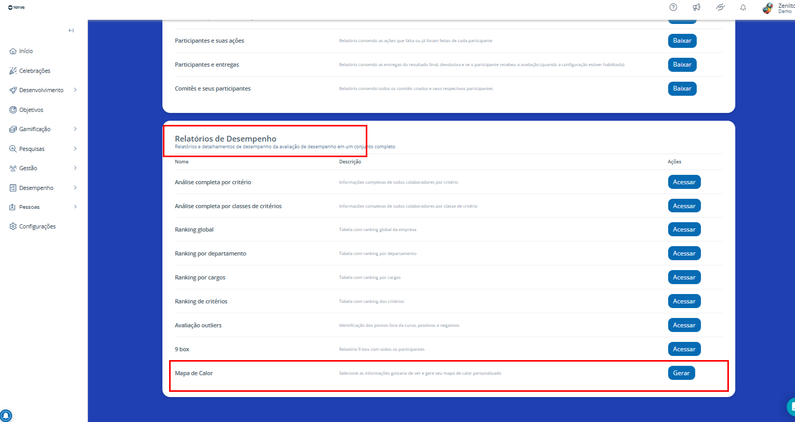This screenshot has height=422, width=795.
Task: Click the user name 'Zenilto Demo' text
Action: (x=786, y=8)
